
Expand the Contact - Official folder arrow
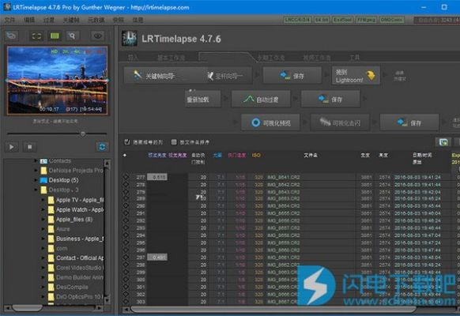pyautogui.click(x=43, y=258)
